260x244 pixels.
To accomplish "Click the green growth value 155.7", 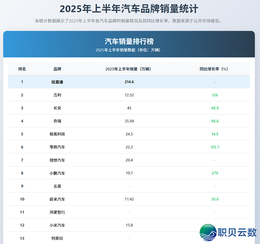I will [215, 147].
